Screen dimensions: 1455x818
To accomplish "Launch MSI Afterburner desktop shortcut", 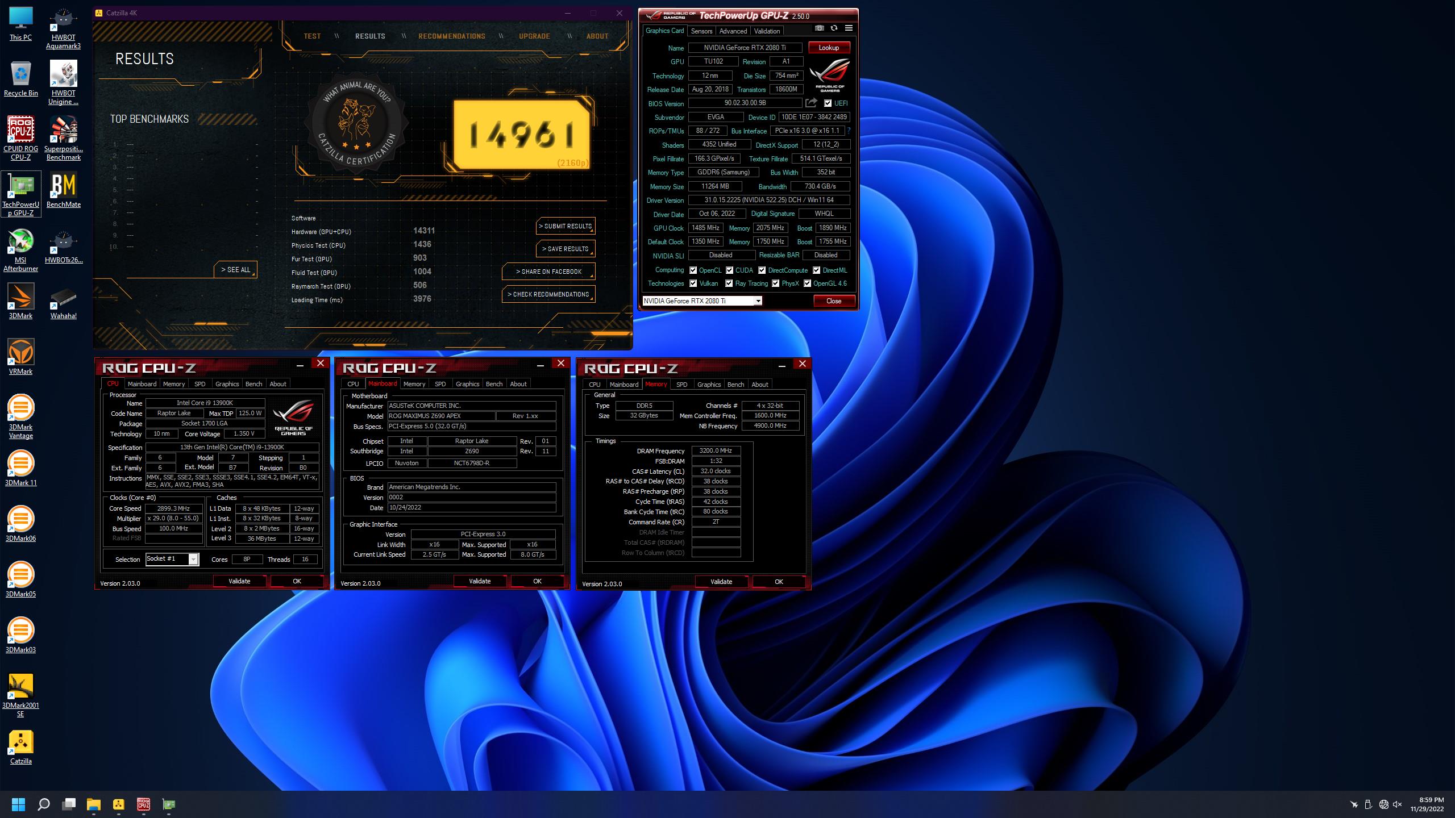I will point(21,251).
